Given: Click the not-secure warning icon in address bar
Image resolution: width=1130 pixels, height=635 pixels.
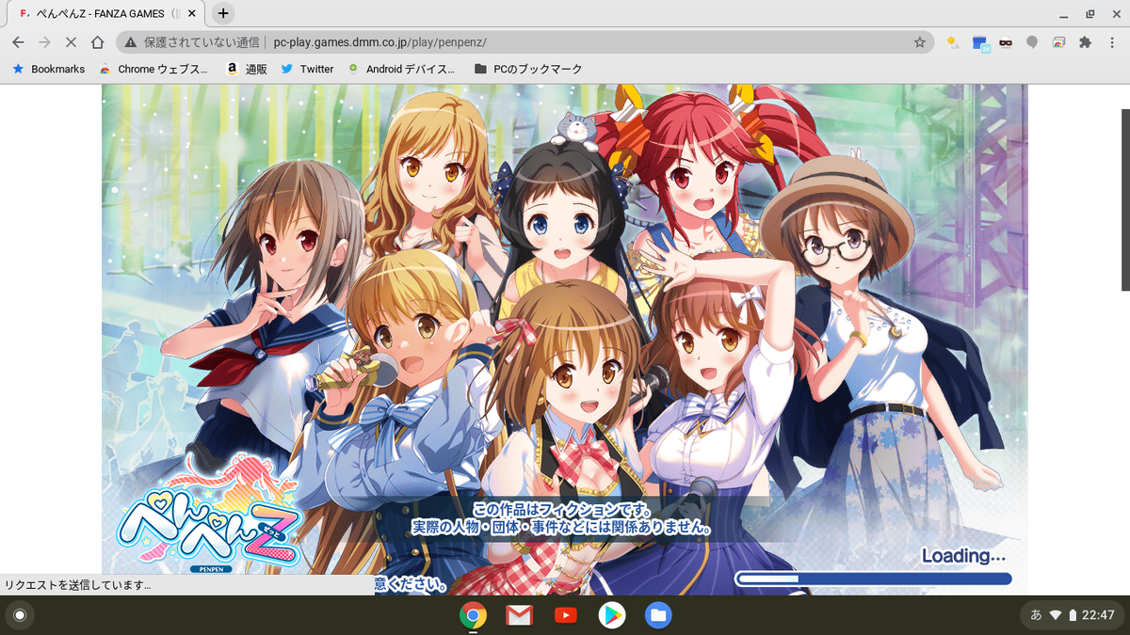Looking at the screenshot, I should tap(130, 42).
